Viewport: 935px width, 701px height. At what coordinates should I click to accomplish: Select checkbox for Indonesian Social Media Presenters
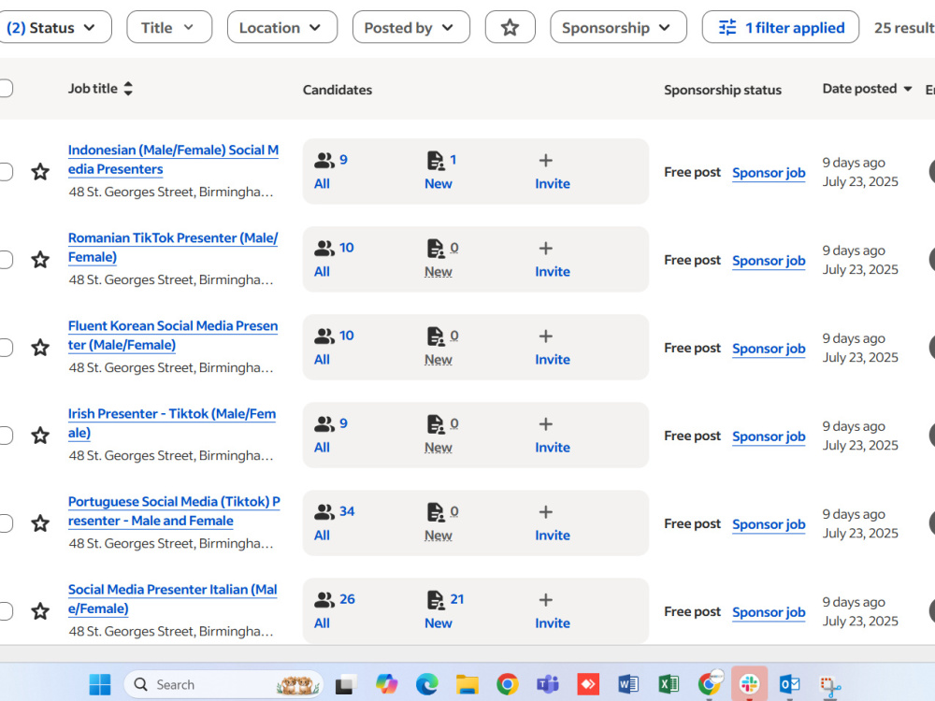point(5,172)
